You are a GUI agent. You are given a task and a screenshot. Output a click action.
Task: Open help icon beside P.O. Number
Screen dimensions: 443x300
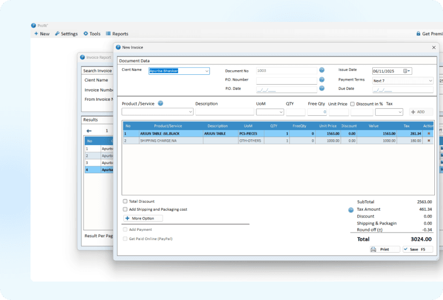(321, 79)
